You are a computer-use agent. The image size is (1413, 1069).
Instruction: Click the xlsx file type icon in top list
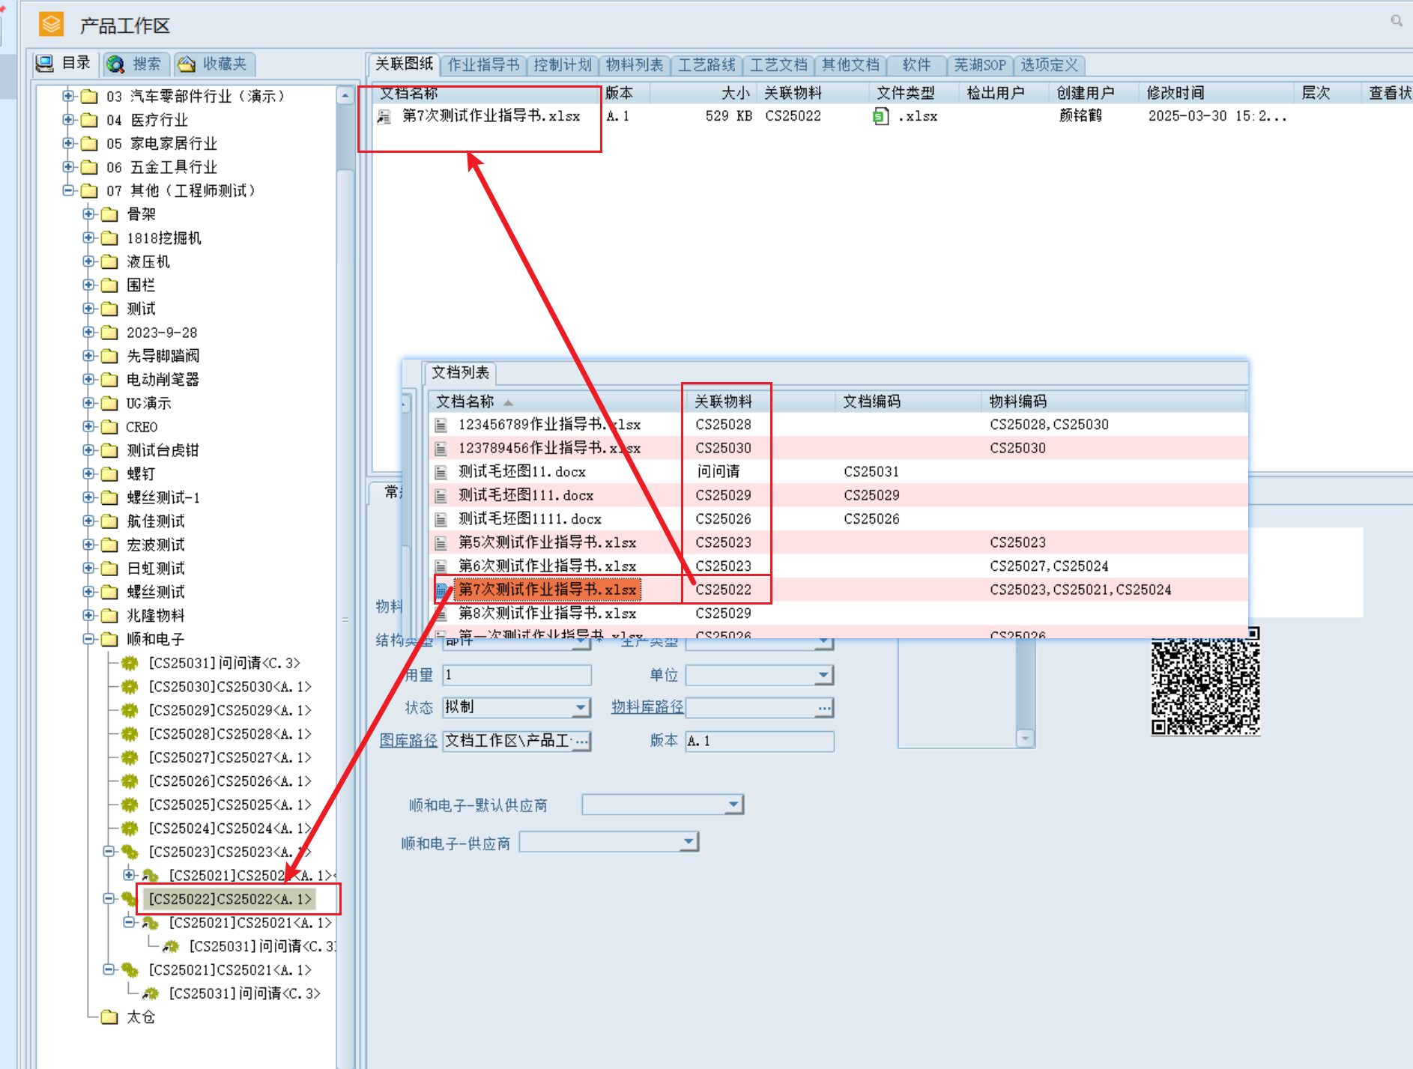click(x=881, y=116)
